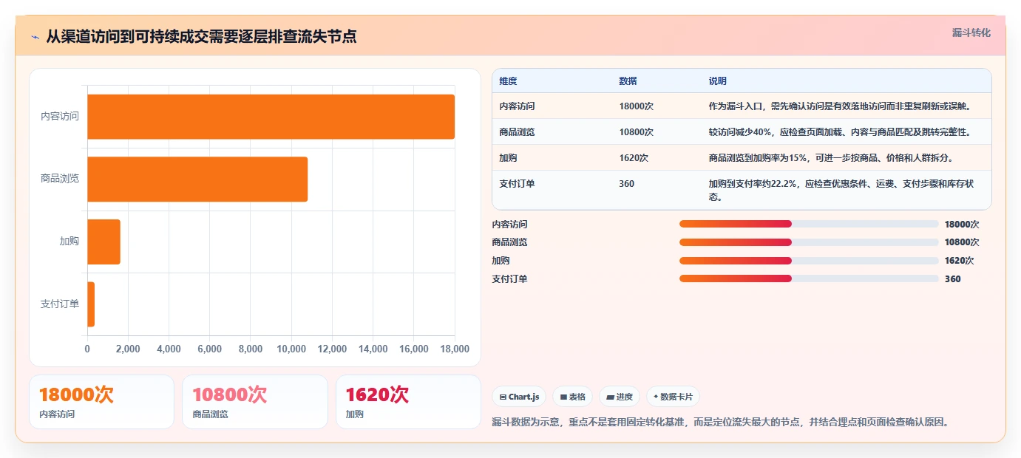Open the orange 18000次 内容访问 stat card
The image size is (1021, 458).
pos(101,402)
